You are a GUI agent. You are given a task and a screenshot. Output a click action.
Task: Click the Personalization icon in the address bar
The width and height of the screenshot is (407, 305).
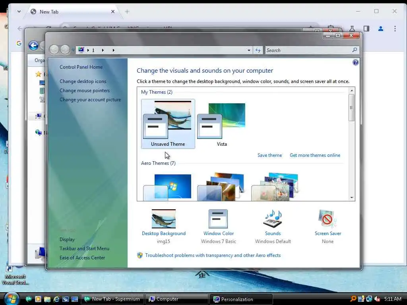click(x=81, y=50)
